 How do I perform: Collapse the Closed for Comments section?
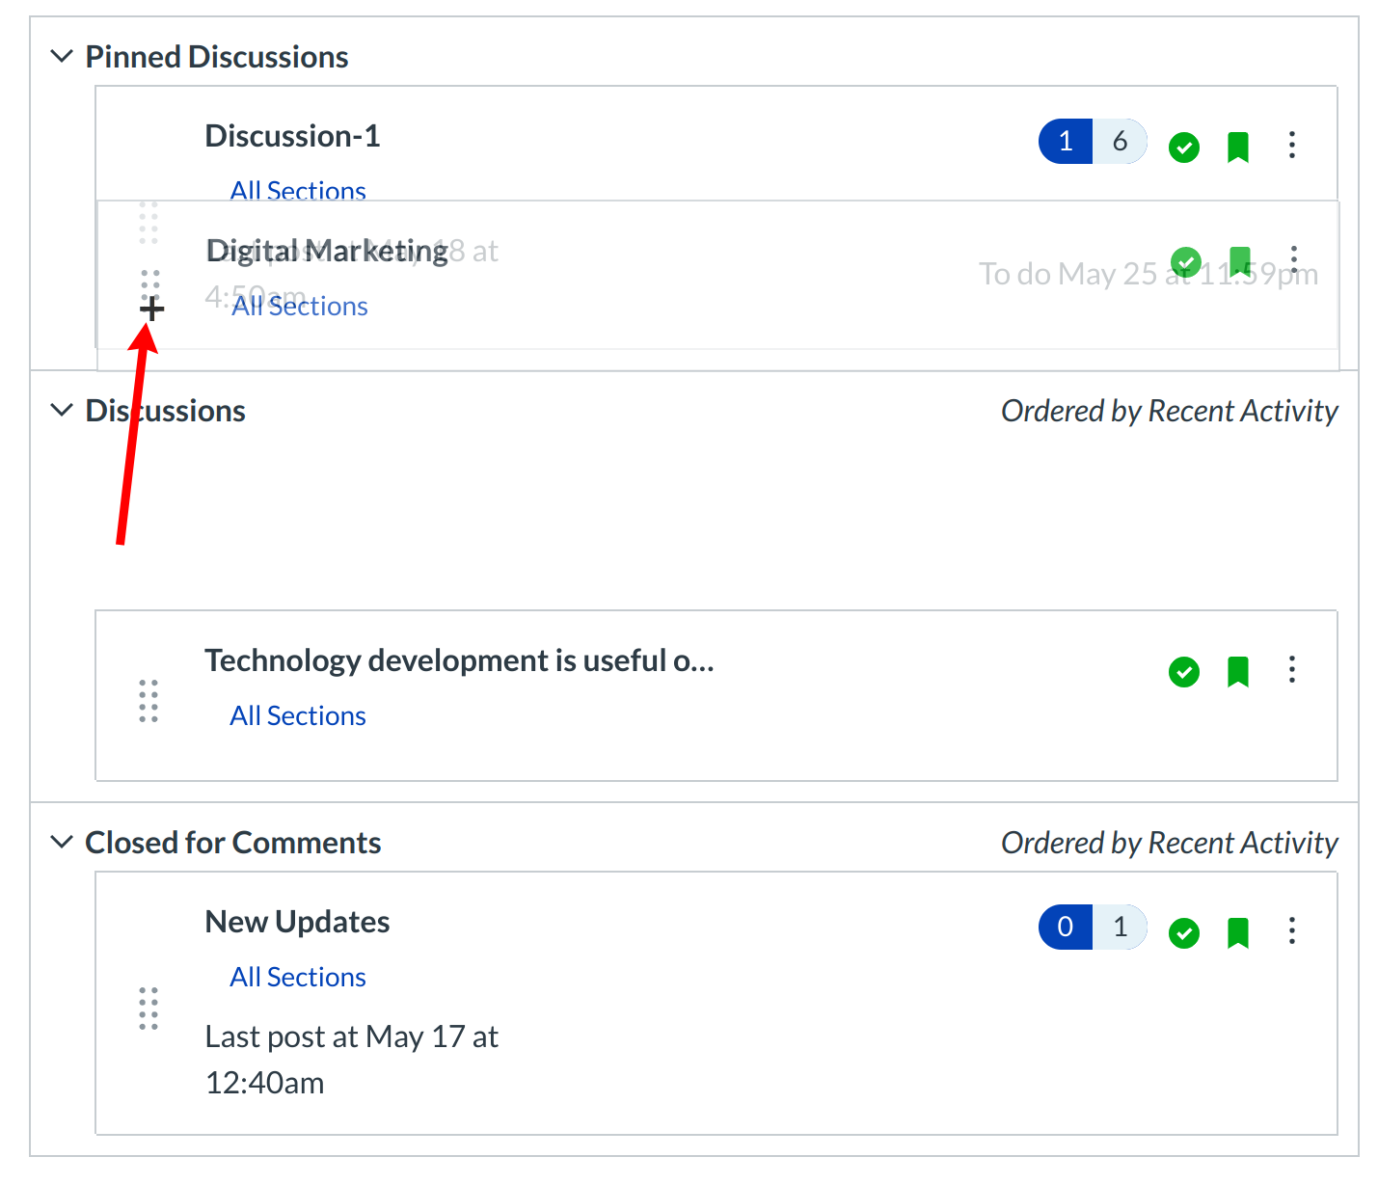(62, 843)
